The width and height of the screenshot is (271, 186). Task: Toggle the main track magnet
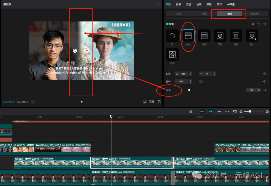pyautogui.click(x=202, y=111)
